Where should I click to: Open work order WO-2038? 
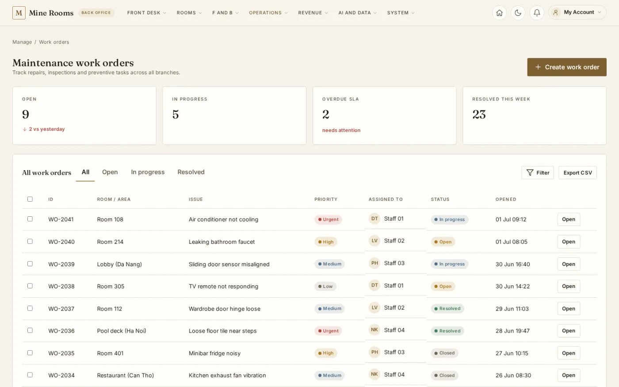pos(569,286)
